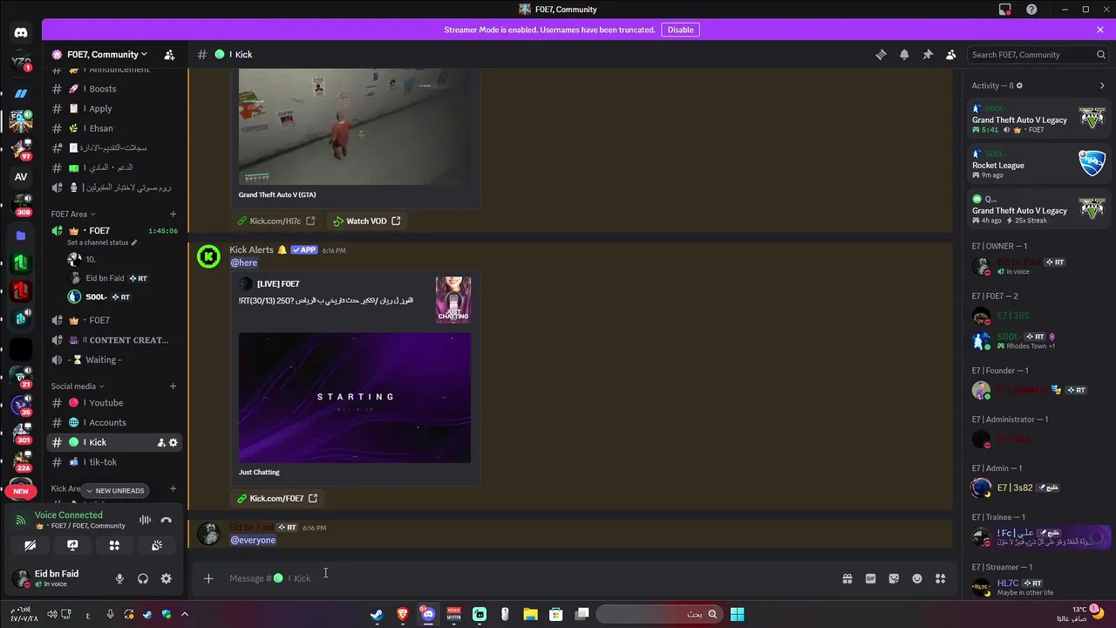Viewport: 1116px width, 628px height.
Task: Add channel to Social media category
Action: 173,386
